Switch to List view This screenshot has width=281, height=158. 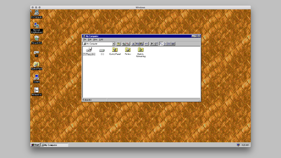(169, 44)
